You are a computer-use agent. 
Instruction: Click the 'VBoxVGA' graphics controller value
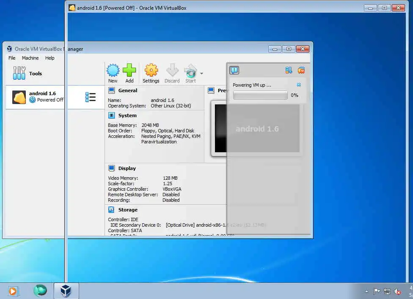click(172, 189)
